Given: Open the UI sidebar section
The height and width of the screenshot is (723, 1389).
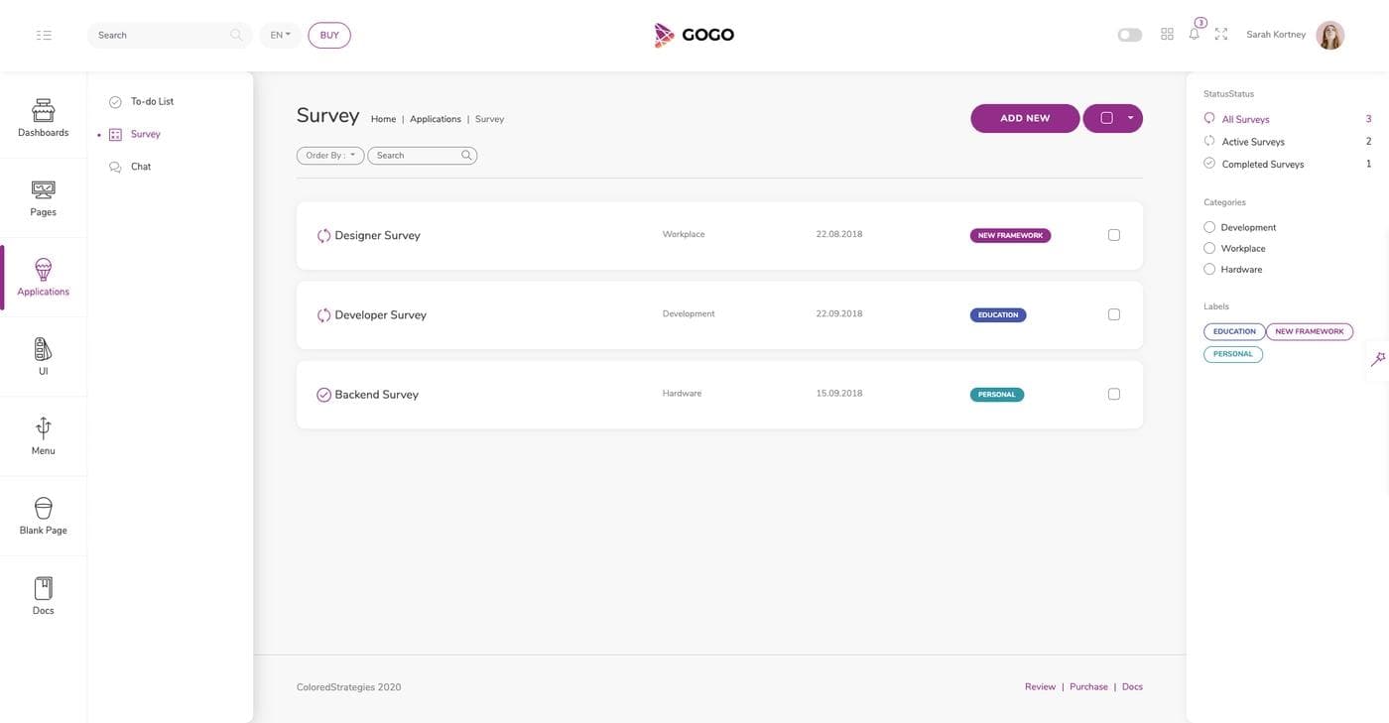Looking at the screenshot, I should (43, 357).
